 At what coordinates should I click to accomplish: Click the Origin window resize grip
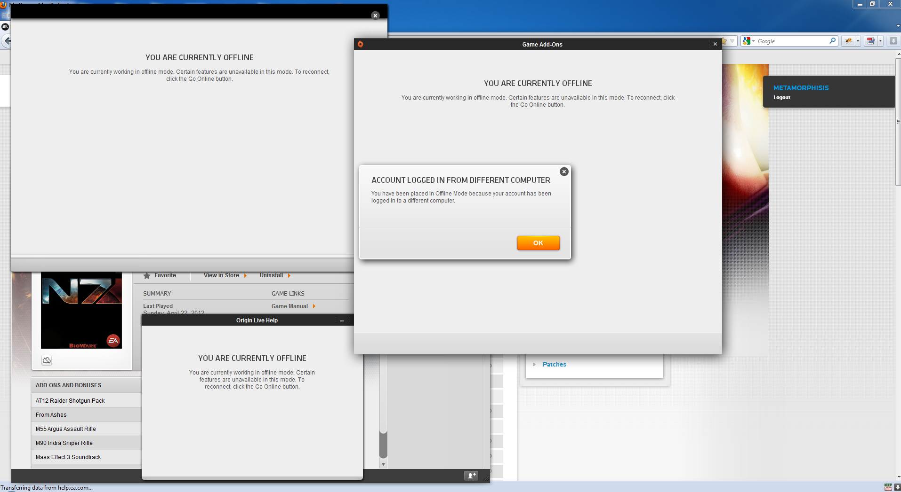[486, 478]
